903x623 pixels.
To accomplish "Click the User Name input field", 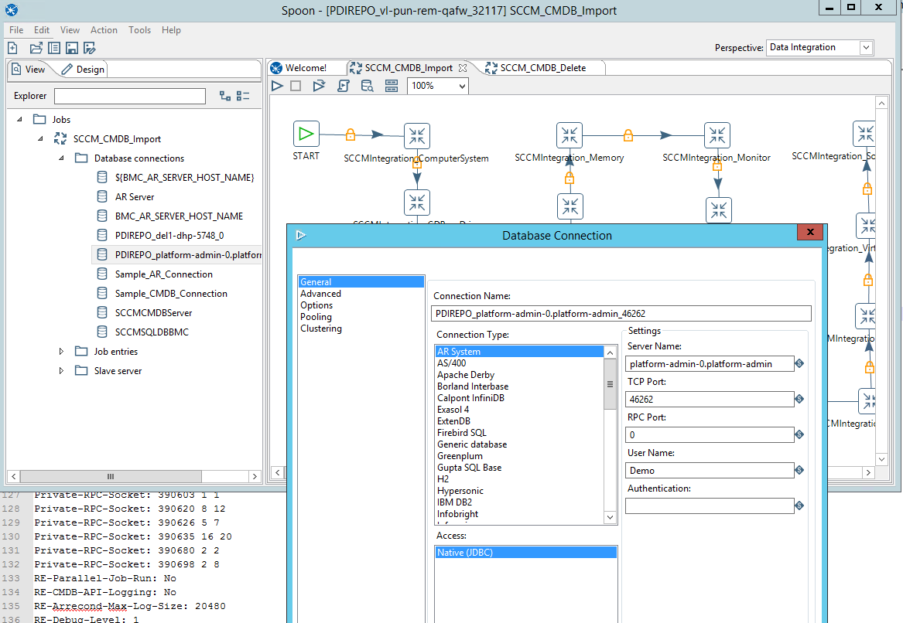I will (709, 470).
